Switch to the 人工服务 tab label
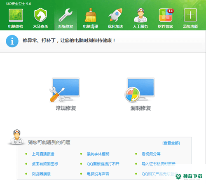Image resolution: width=206 pixels, height=184 pixels. click(140, 26)
